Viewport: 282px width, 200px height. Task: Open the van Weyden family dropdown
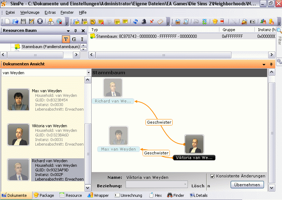coord(88,72)
